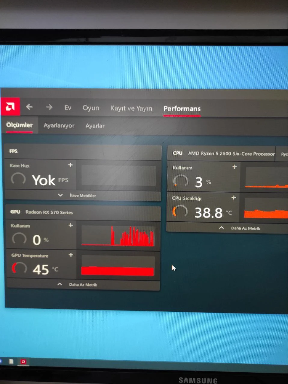Click the document icon in the taskbar
288x384 pixels.
[11, 361]
